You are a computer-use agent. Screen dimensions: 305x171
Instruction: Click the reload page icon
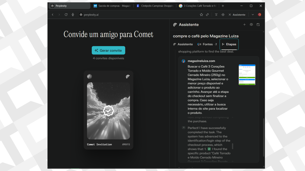[66, 15]
